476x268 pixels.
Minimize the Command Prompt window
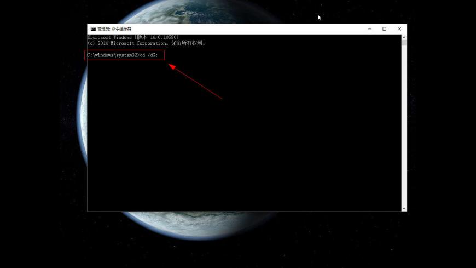[x=369, y=29]
